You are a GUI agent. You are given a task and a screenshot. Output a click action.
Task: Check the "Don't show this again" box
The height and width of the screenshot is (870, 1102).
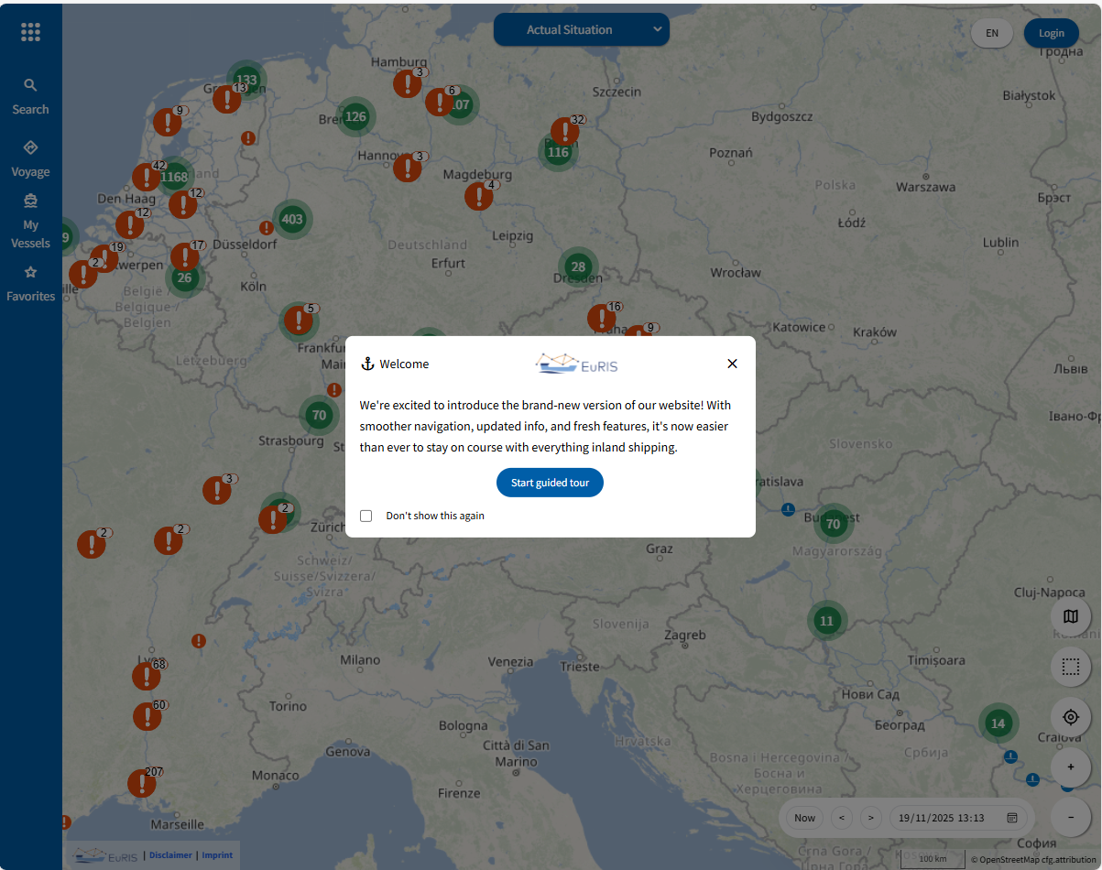click(x=366, y=516)
